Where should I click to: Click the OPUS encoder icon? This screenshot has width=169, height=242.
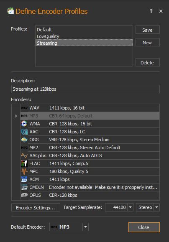24,195
